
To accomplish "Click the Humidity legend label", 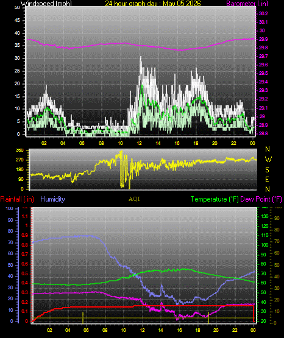I will (52, 199).
